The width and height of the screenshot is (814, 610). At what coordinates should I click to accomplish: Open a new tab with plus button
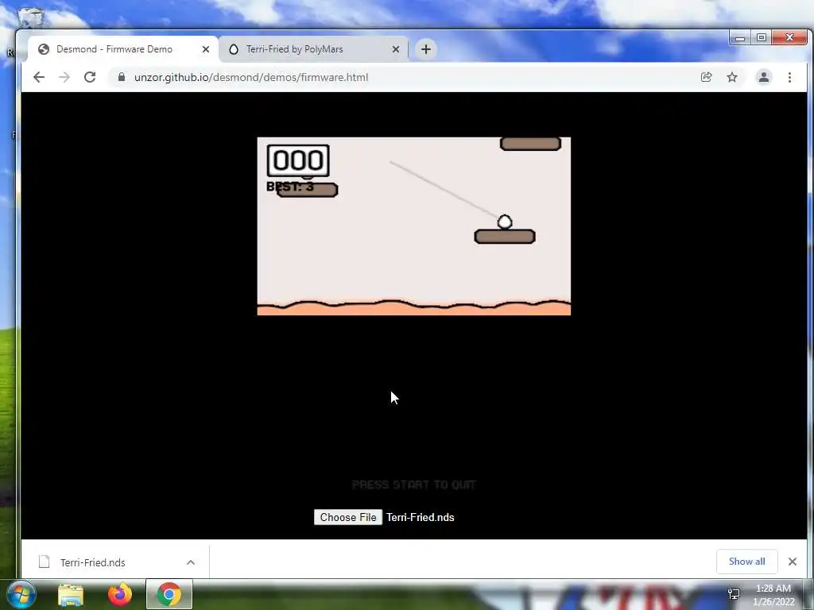426,49
